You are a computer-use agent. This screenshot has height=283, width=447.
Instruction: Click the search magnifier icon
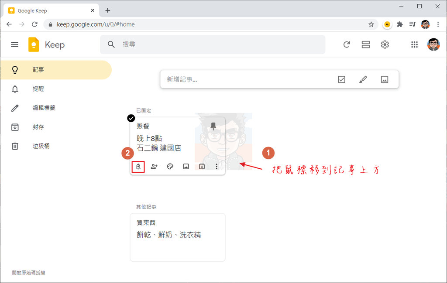(x=111, y=44)
